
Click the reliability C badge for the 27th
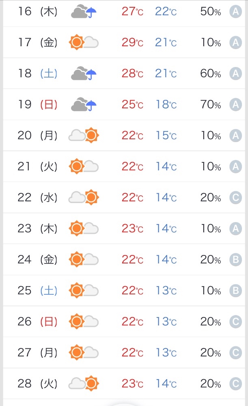(235, 353)
